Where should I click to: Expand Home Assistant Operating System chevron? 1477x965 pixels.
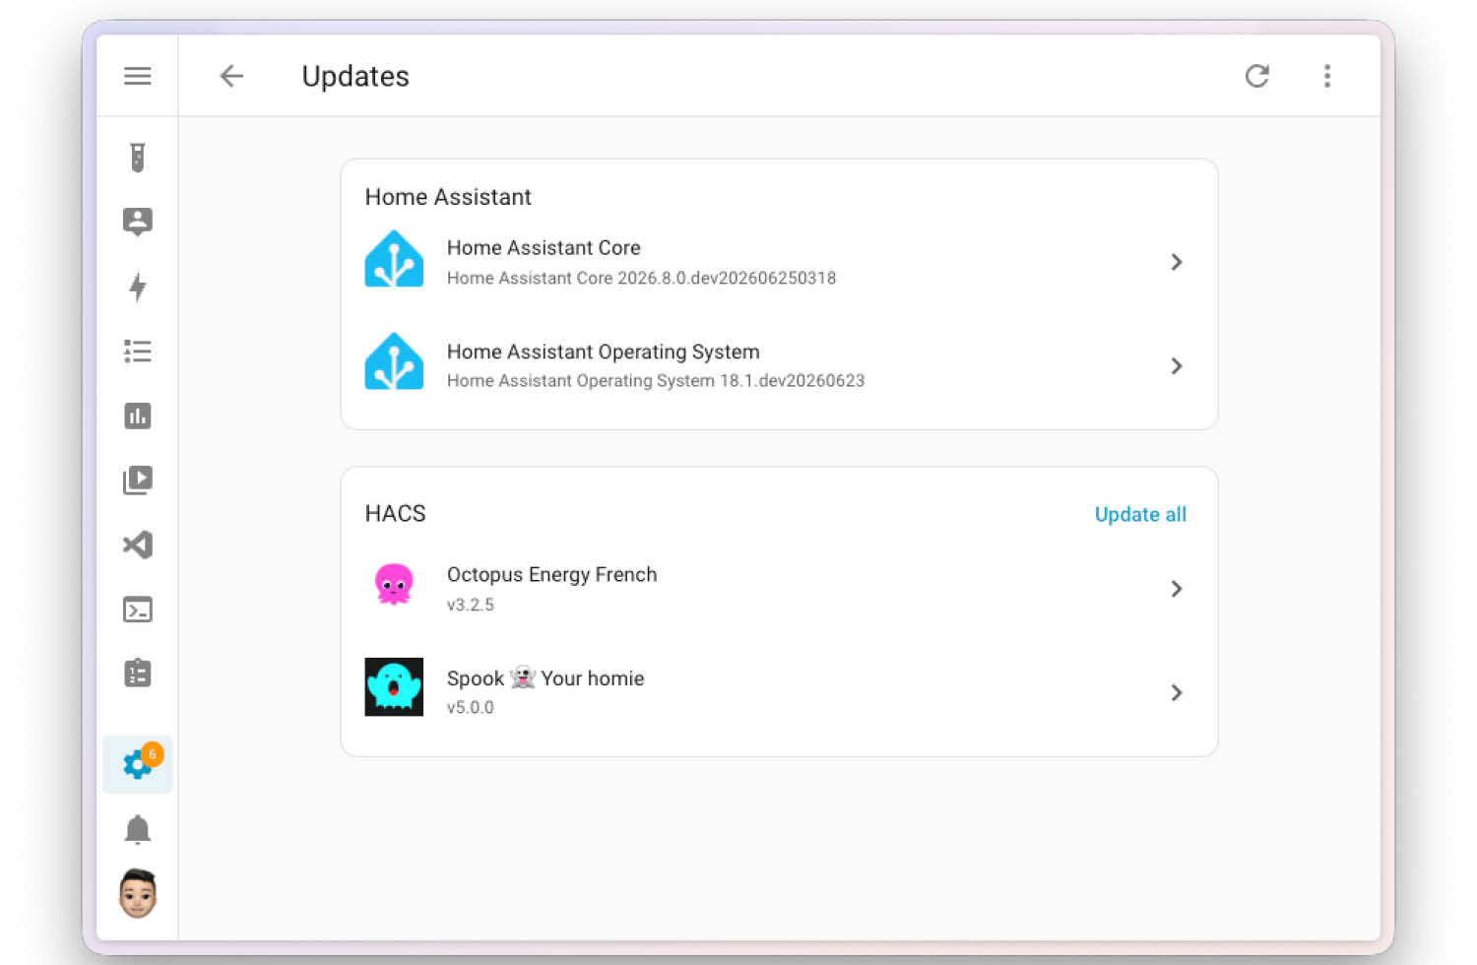[1176, 366]
